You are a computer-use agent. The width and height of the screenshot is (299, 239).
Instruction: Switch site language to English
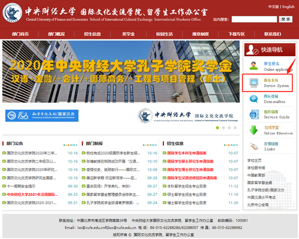(288, 7)
